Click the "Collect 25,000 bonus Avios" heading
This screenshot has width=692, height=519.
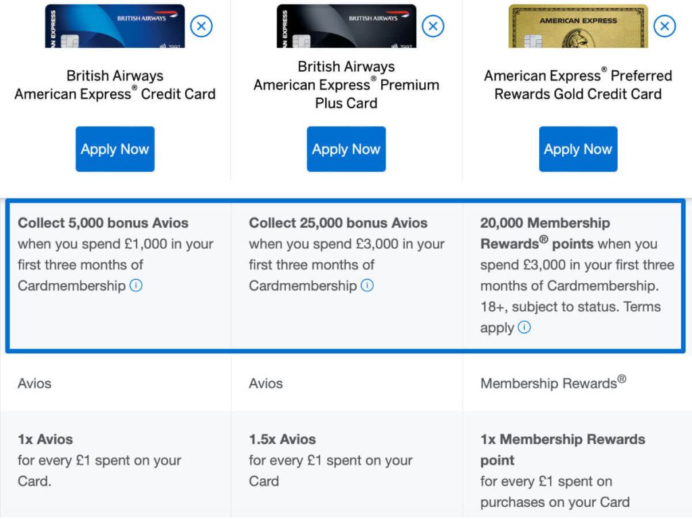coord(338,223)
